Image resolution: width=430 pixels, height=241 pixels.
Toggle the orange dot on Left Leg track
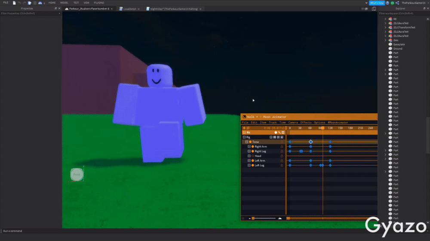pos(252,165)
